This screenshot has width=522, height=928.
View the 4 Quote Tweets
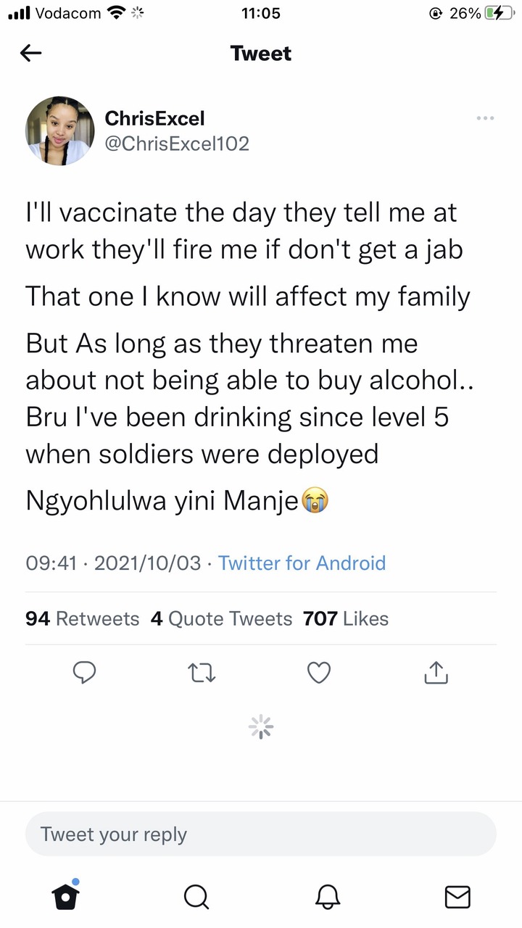point(221,618)
